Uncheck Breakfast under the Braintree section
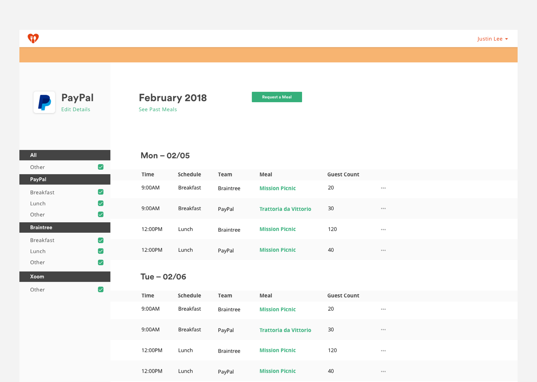Viewport: 537px width, 382px height. point(101,240)
